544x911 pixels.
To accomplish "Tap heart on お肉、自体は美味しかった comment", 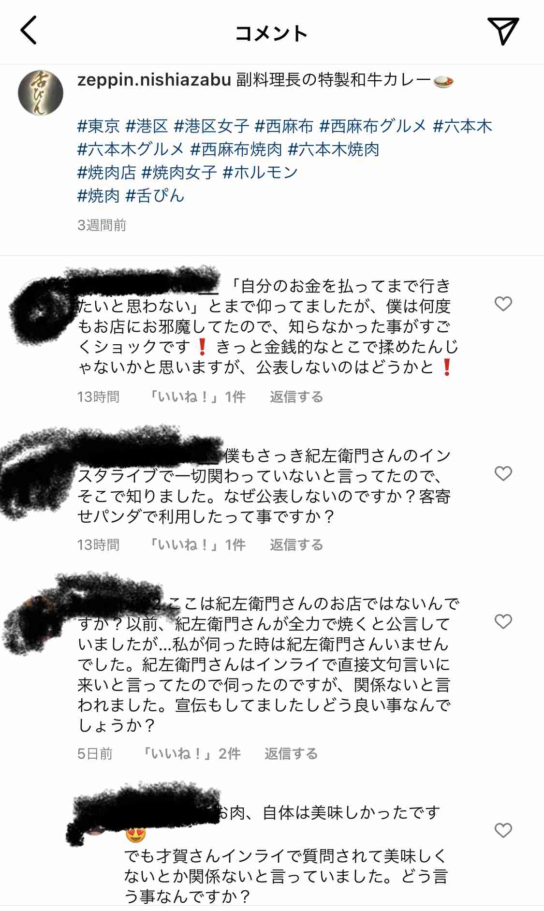I will (503, 830).
